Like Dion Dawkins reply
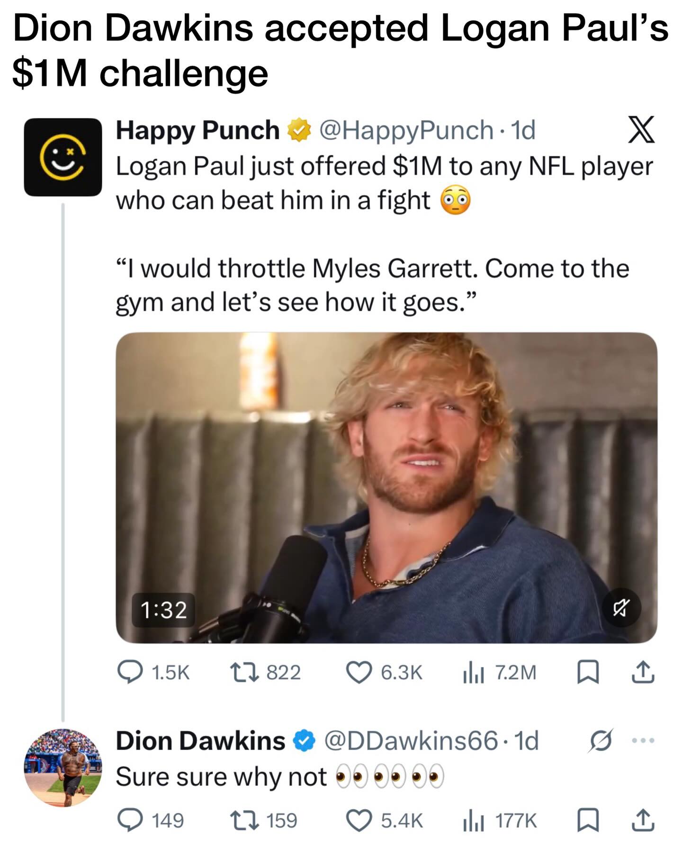 359,820
